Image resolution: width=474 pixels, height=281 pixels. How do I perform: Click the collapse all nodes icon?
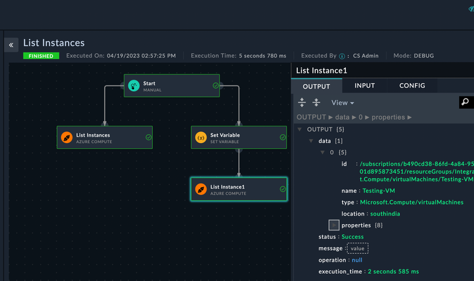(316, 102)
